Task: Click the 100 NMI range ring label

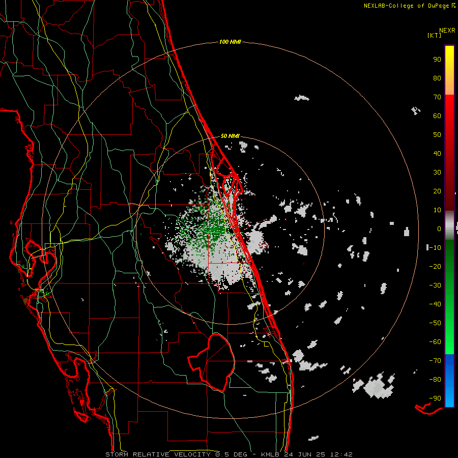Action: pyautogui.click(x=230, y=42)
